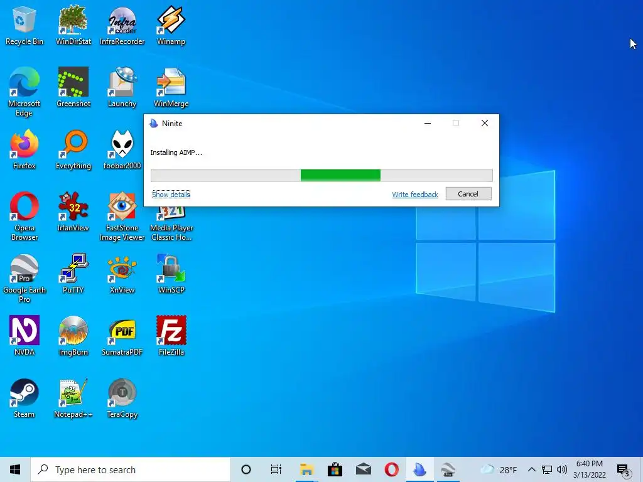643x482 pixels.
Task: Click the Opera Browser desktop icon
Action: (x=24, y=216)
